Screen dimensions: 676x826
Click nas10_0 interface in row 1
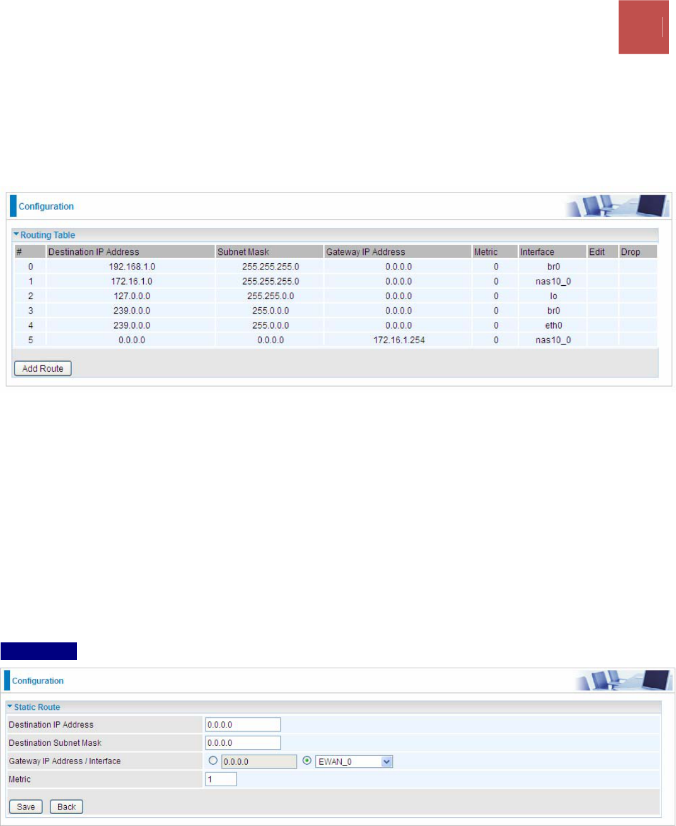click(x=553, y=281)
